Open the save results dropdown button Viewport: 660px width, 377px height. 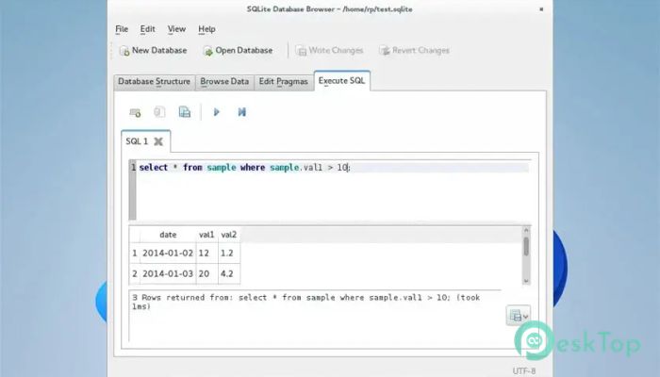click(x=519, y=315)
